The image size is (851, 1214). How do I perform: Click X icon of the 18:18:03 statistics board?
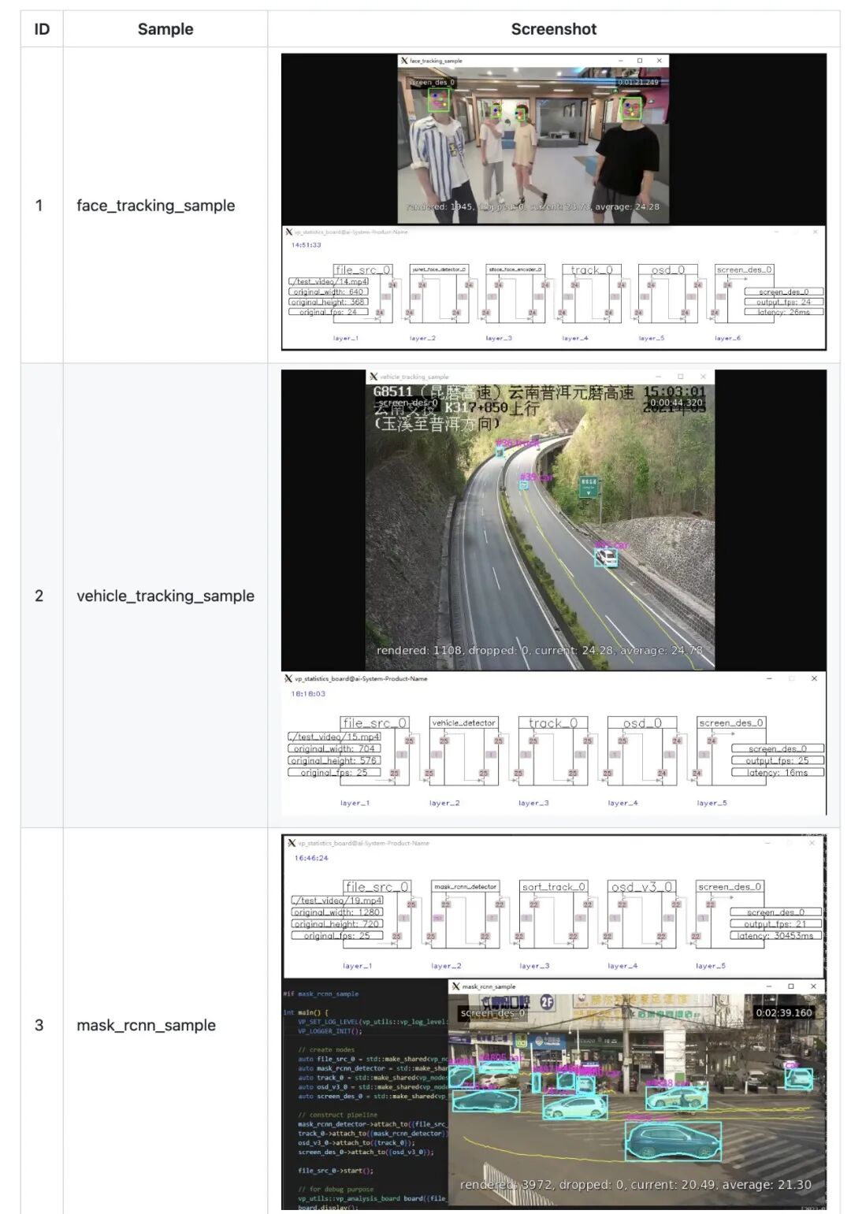point(288,678)
